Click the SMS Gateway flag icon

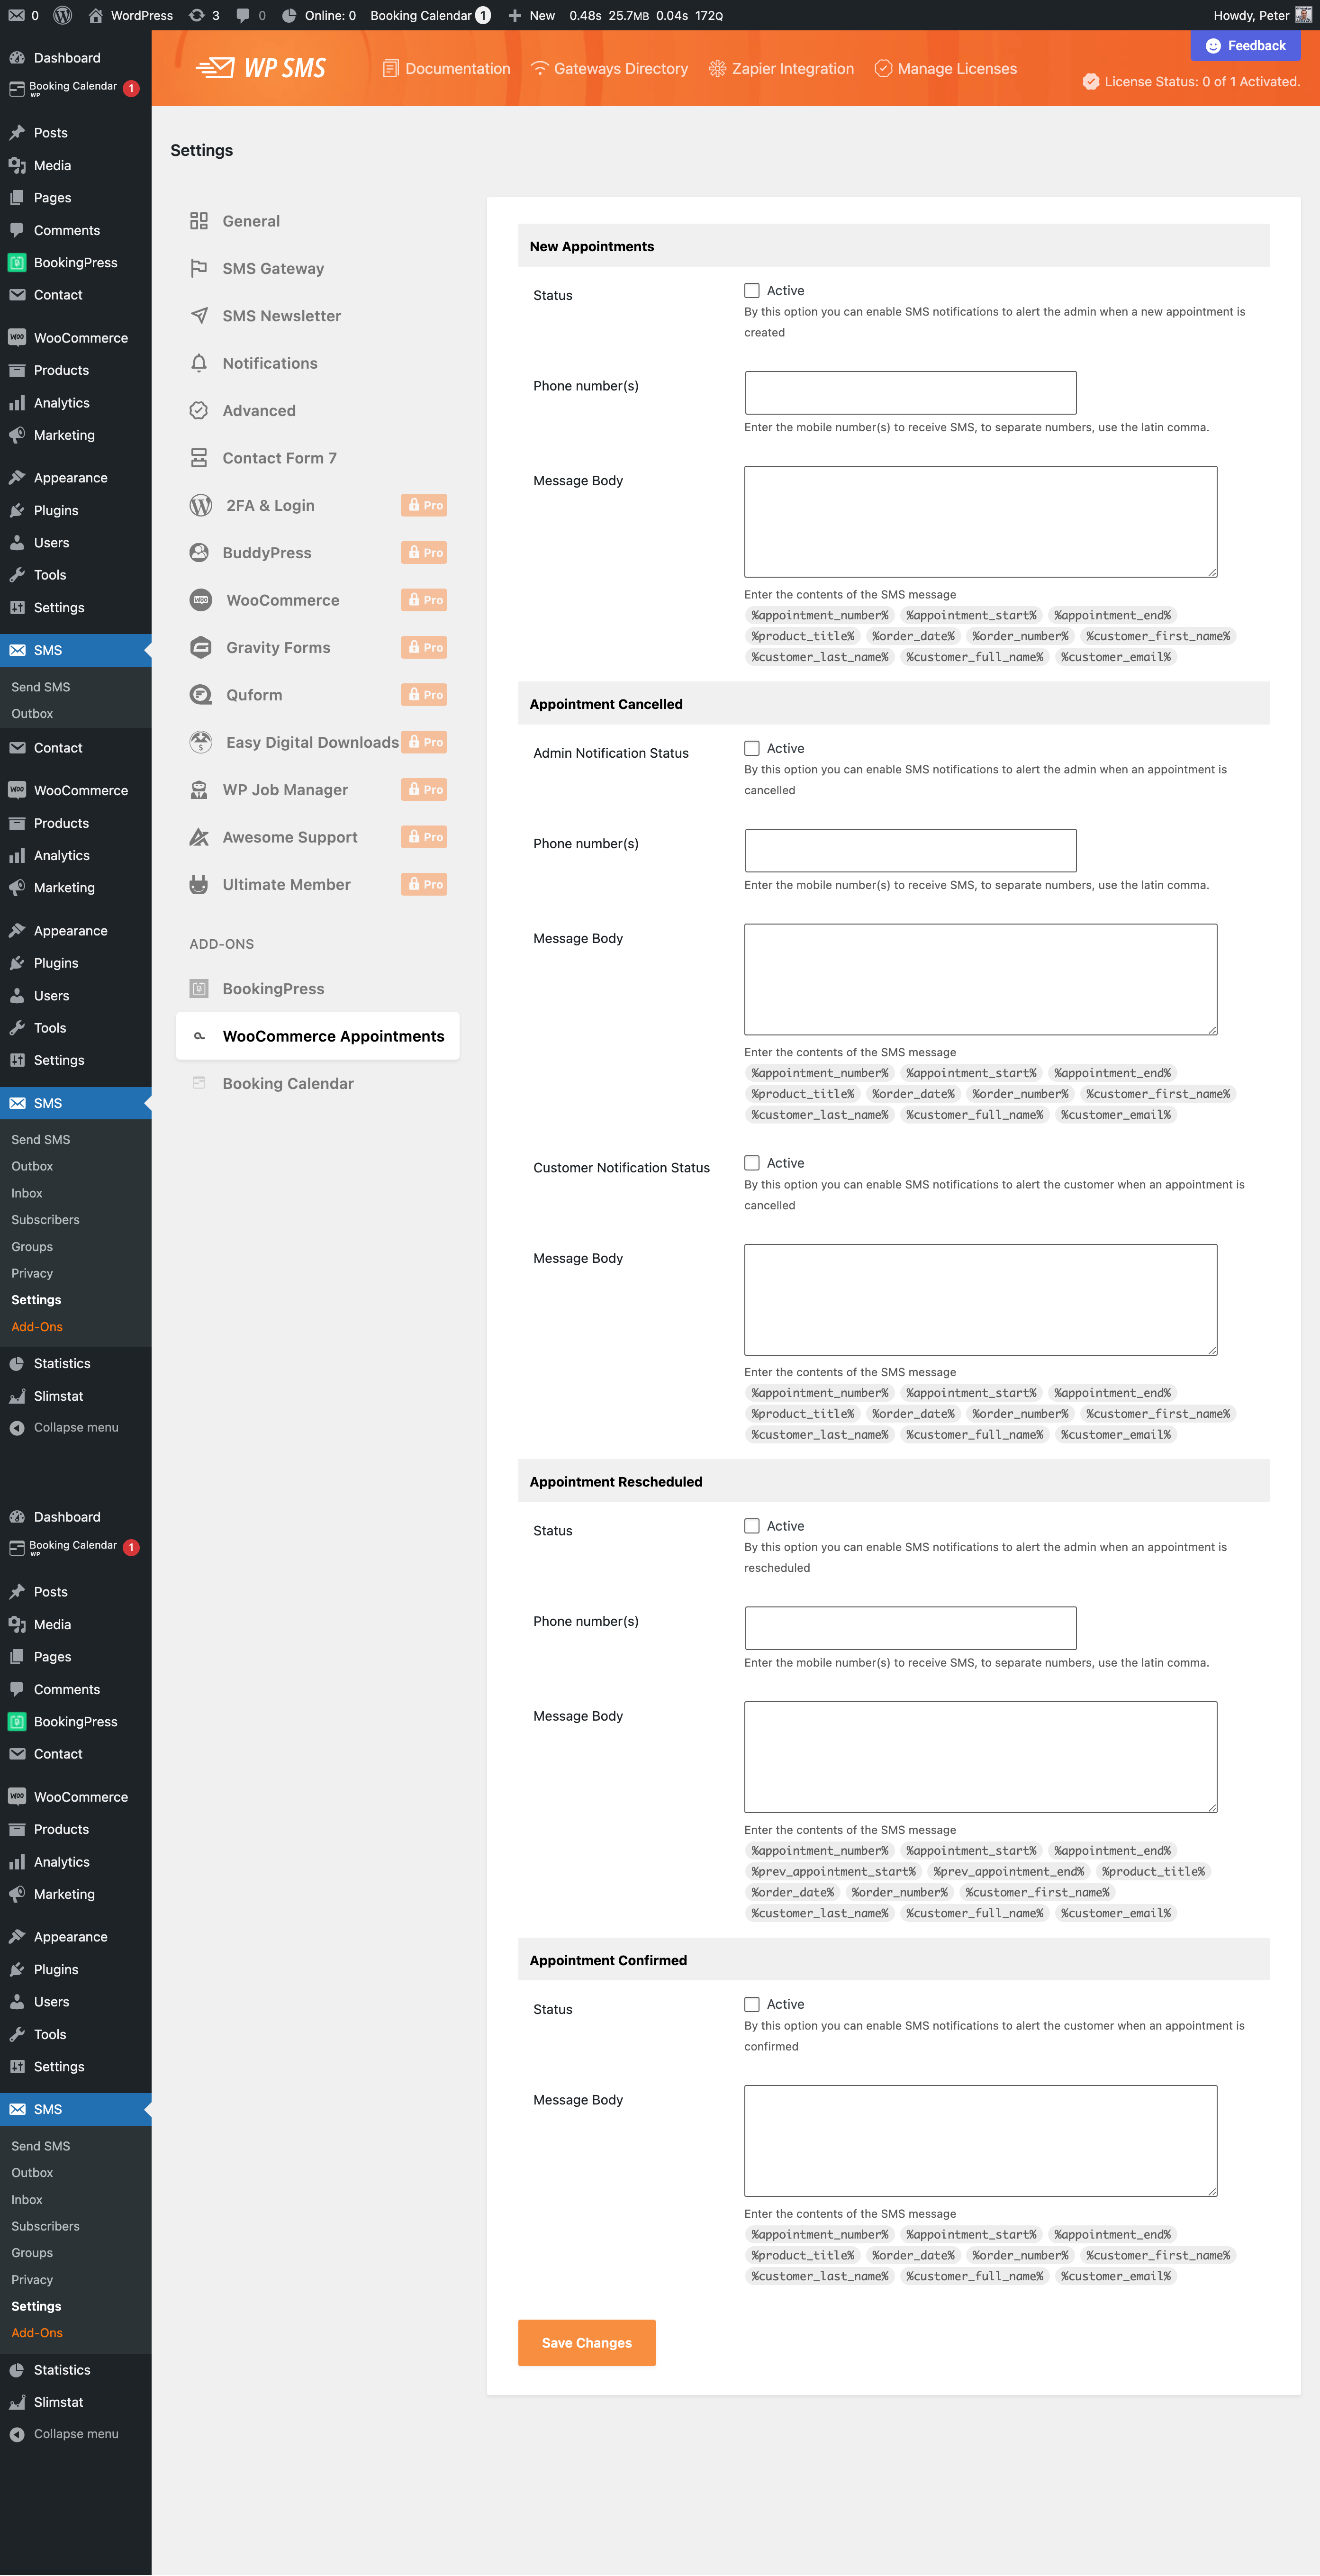199,268
